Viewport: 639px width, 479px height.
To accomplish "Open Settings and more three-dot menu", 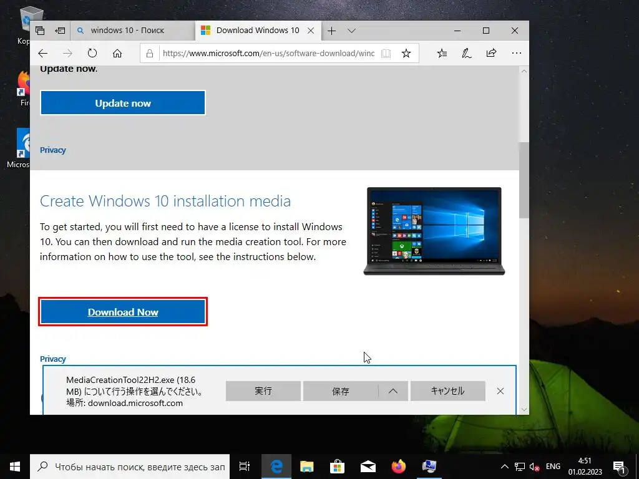I will (x=516, y=53).
